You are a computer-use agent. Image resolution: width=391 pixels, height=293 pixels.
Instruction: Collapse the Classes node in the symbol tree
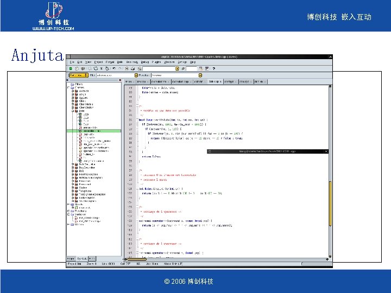[68, 88]
